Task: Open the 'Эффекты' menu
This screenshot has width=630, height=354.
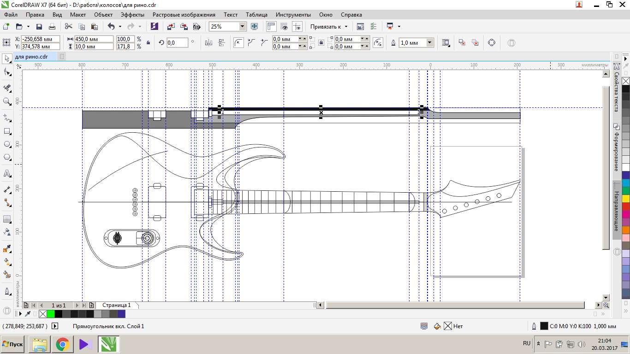Action: pos(132,15)
